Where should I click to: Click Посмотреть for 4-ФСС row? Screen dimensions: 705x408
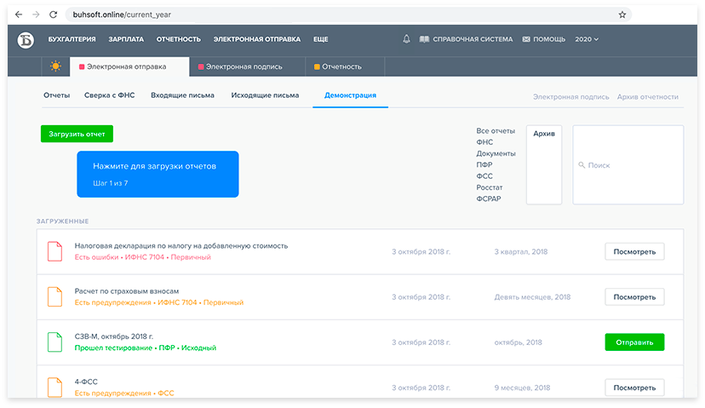(634, 388)
